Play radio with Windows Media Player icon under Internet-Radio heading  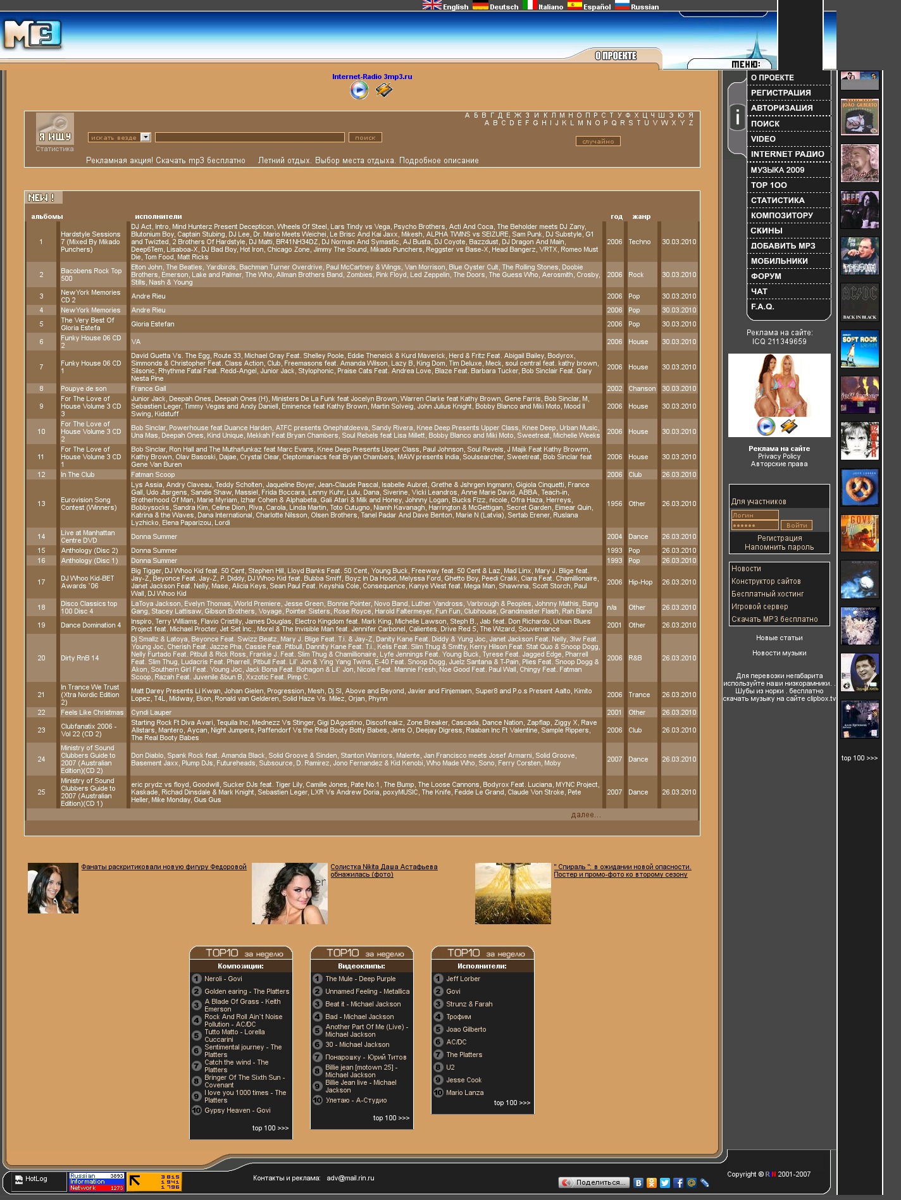[x=359, y=90]
